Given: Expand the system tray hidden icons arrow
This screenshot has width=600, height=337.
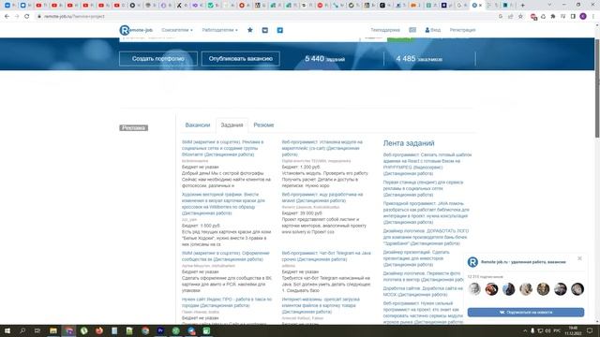Looking at the screenshot, I should point(525,330).
